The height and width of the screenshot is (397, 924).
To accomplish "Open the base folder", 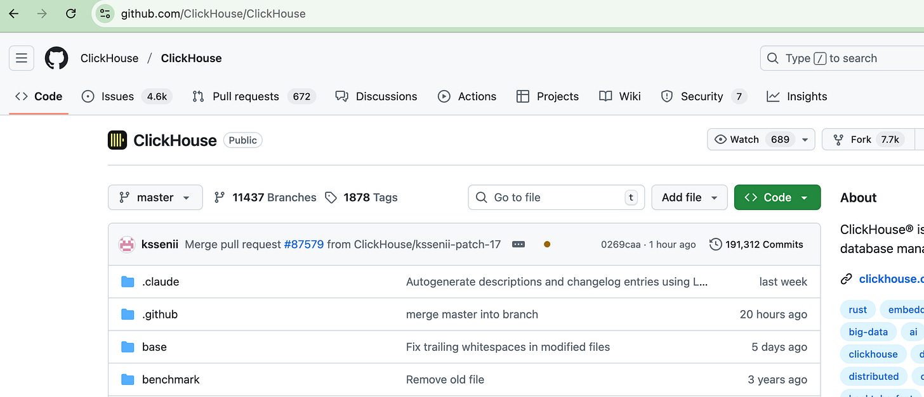I will [154, 347].
